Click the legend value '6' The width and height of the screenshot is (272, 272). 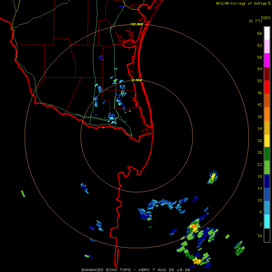point(261,212)
